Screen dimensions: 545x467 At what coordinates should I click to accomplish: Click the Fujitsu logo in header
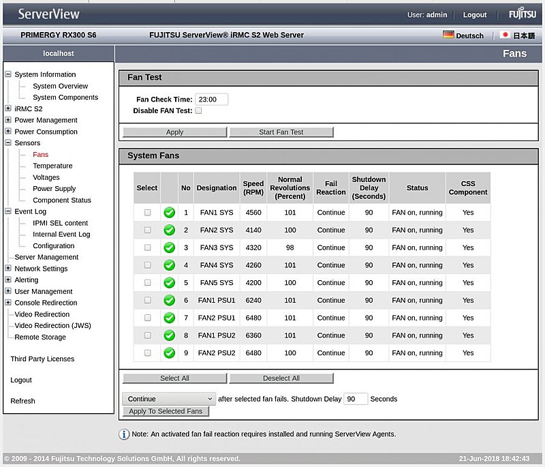(522, 14)
